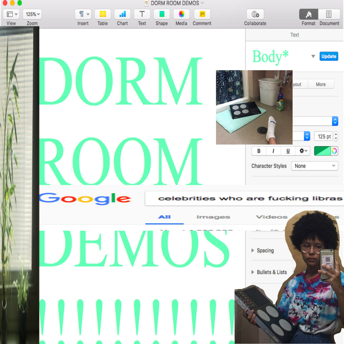Insert a Table from the toolbar
The image size is (344, 344).
103,14
